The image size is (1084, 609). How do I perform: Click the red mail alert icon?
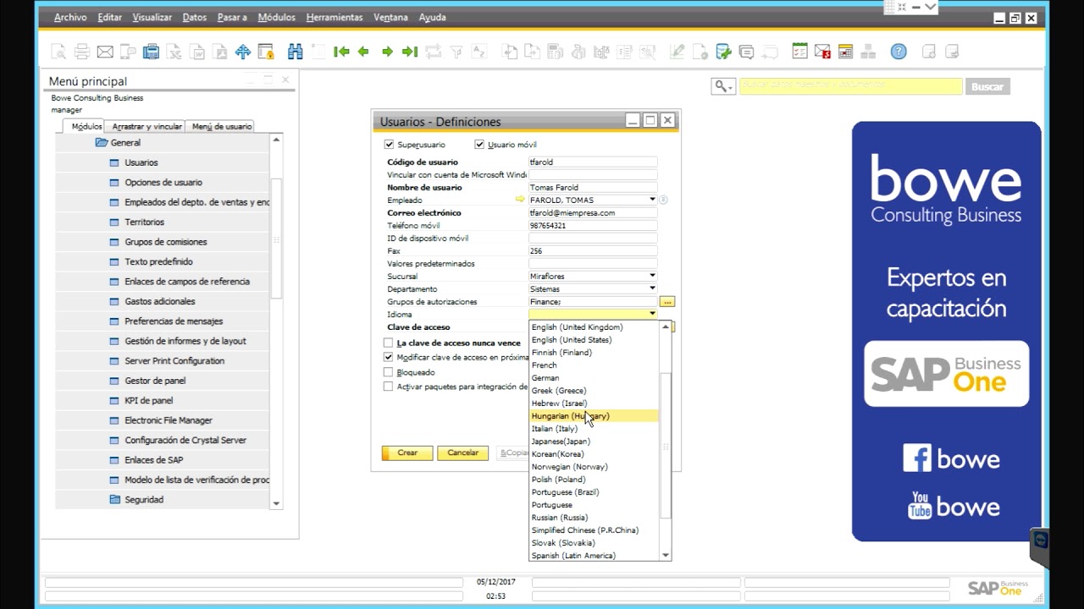tap(822, 52)
